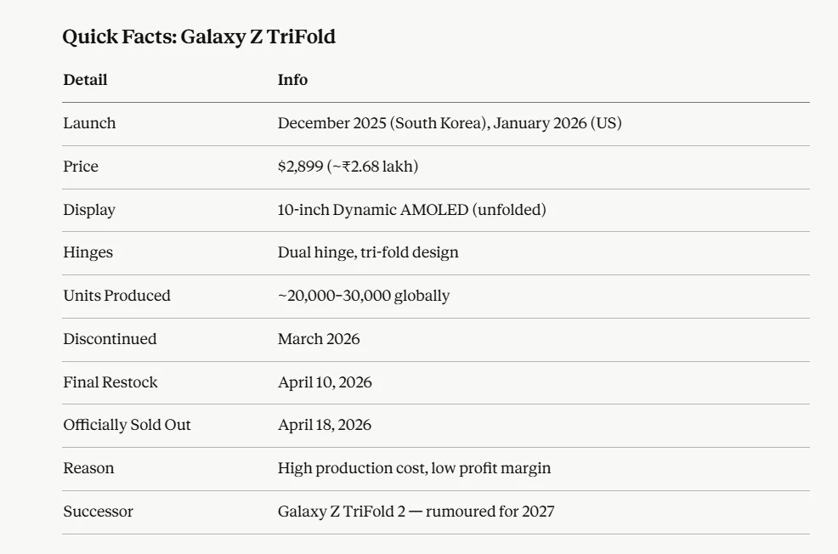Select the Info column header
This screenshot has height=554, width=838.
(292, 80)
